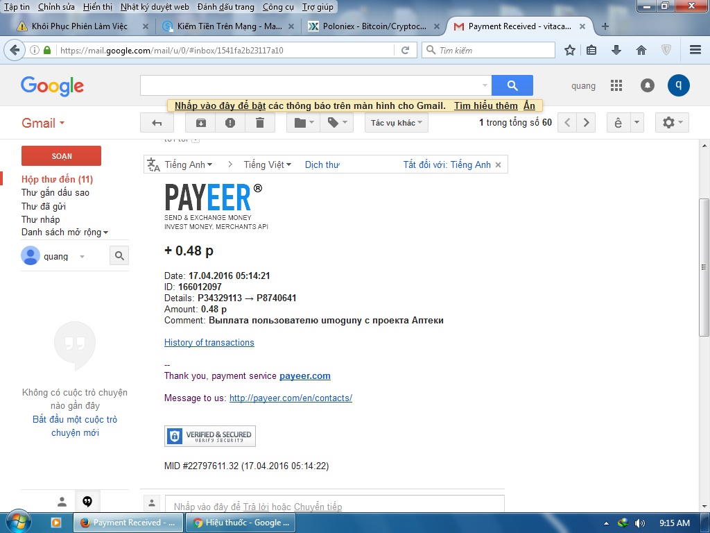Open the 'Tác vụ khác' dropdown

point(396,123)
